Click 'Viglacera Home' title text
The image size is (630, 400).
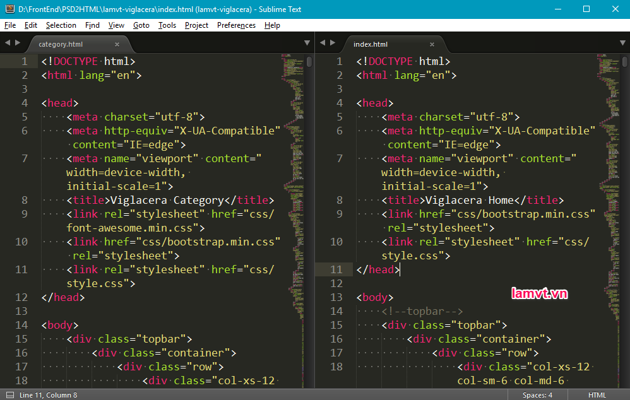click(469, 200)
